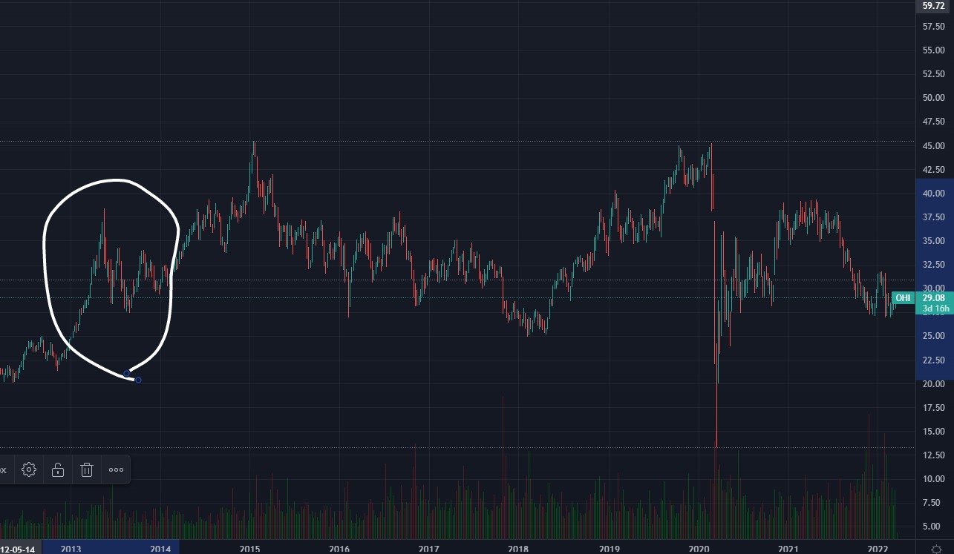Lock the selected drawing with padlock icon
This screenshot has height=554, width=954.
58,469
